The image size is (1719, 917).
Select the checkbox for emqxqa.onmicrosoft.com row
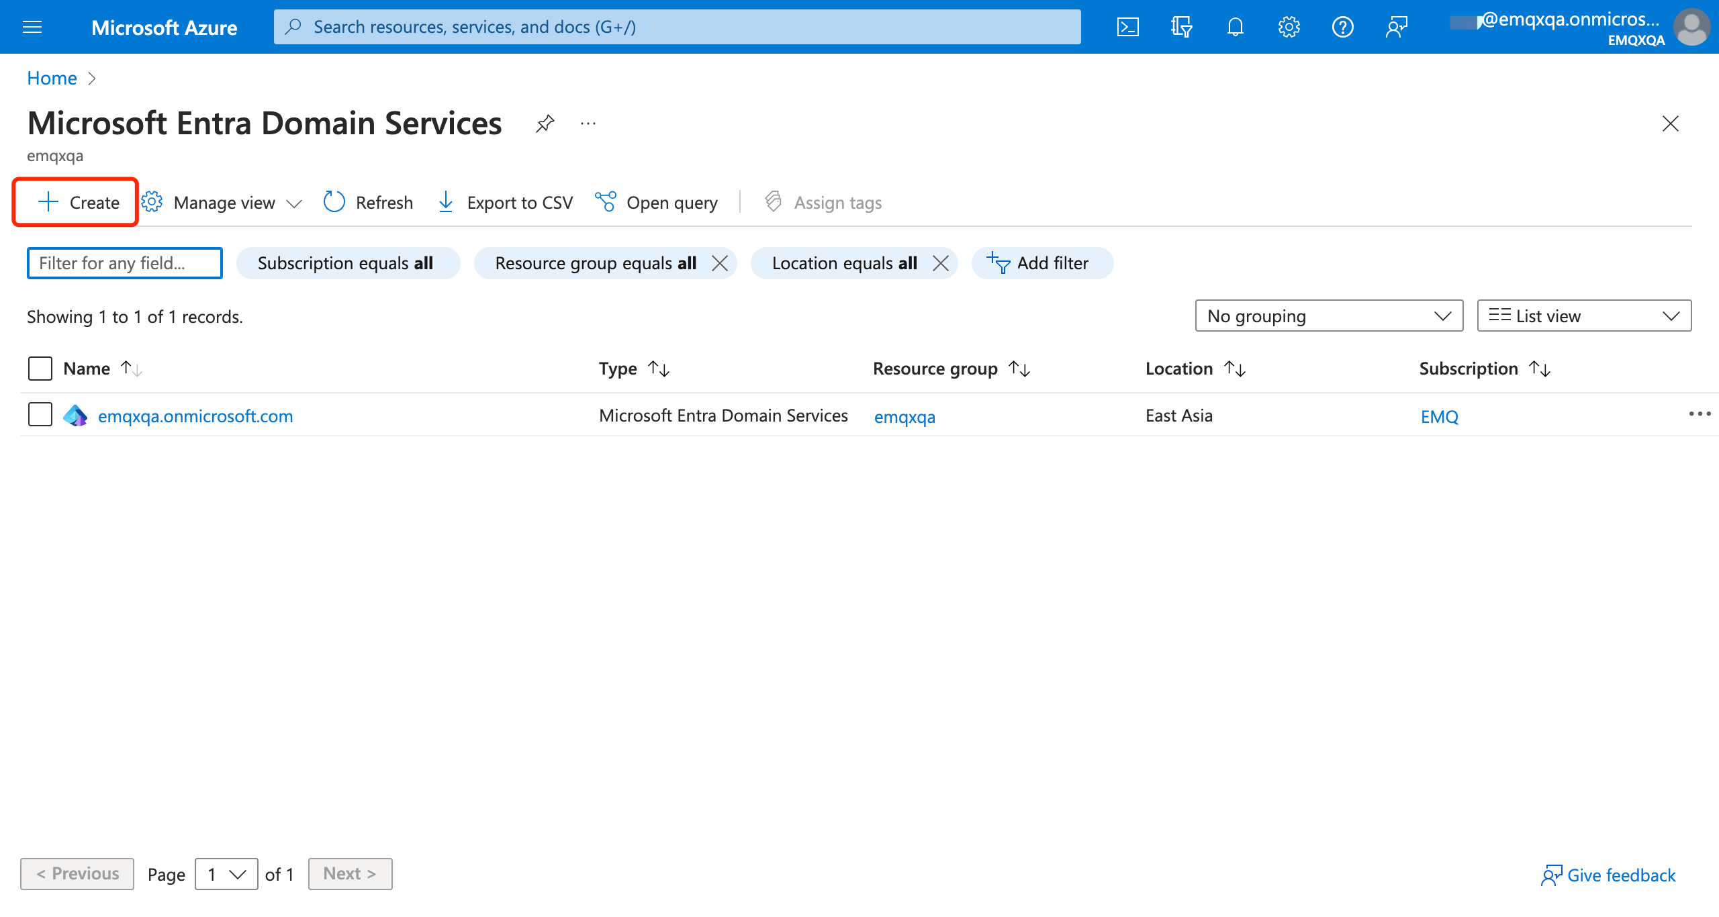tap(40, 415)
